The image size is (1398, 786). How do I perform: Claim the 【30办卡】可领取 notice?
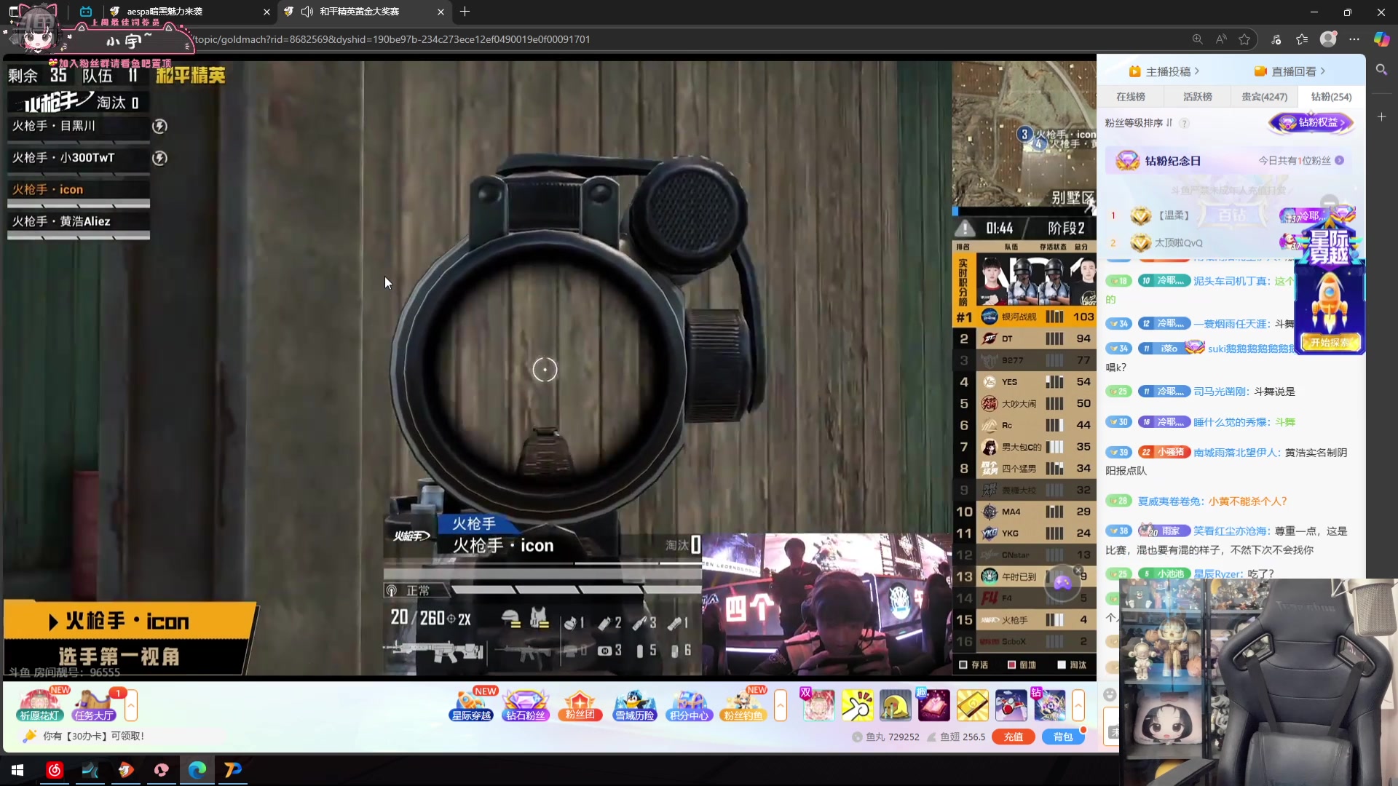tap(93, 736)
